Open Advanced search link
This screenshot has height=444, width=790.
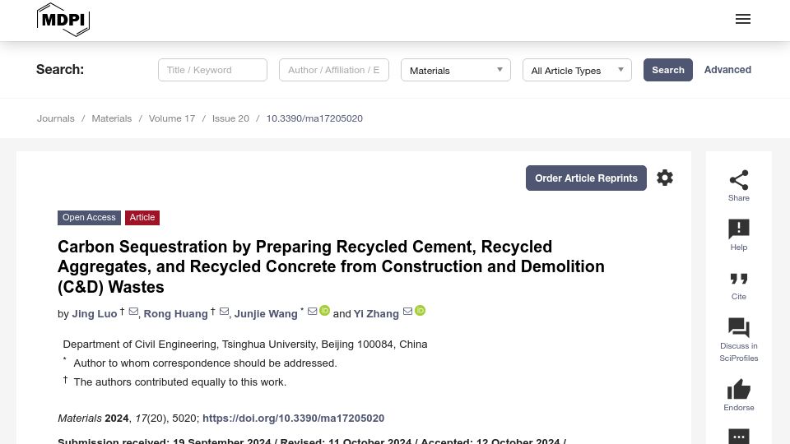pyautogui.click(x=727, y=70)
